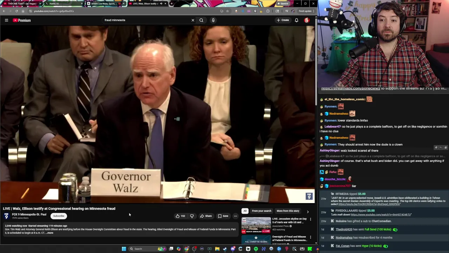The width and height of the screenshot is (449, 253).
Task: Bookmark this page with the star icon
Action: tap(227, 11)
